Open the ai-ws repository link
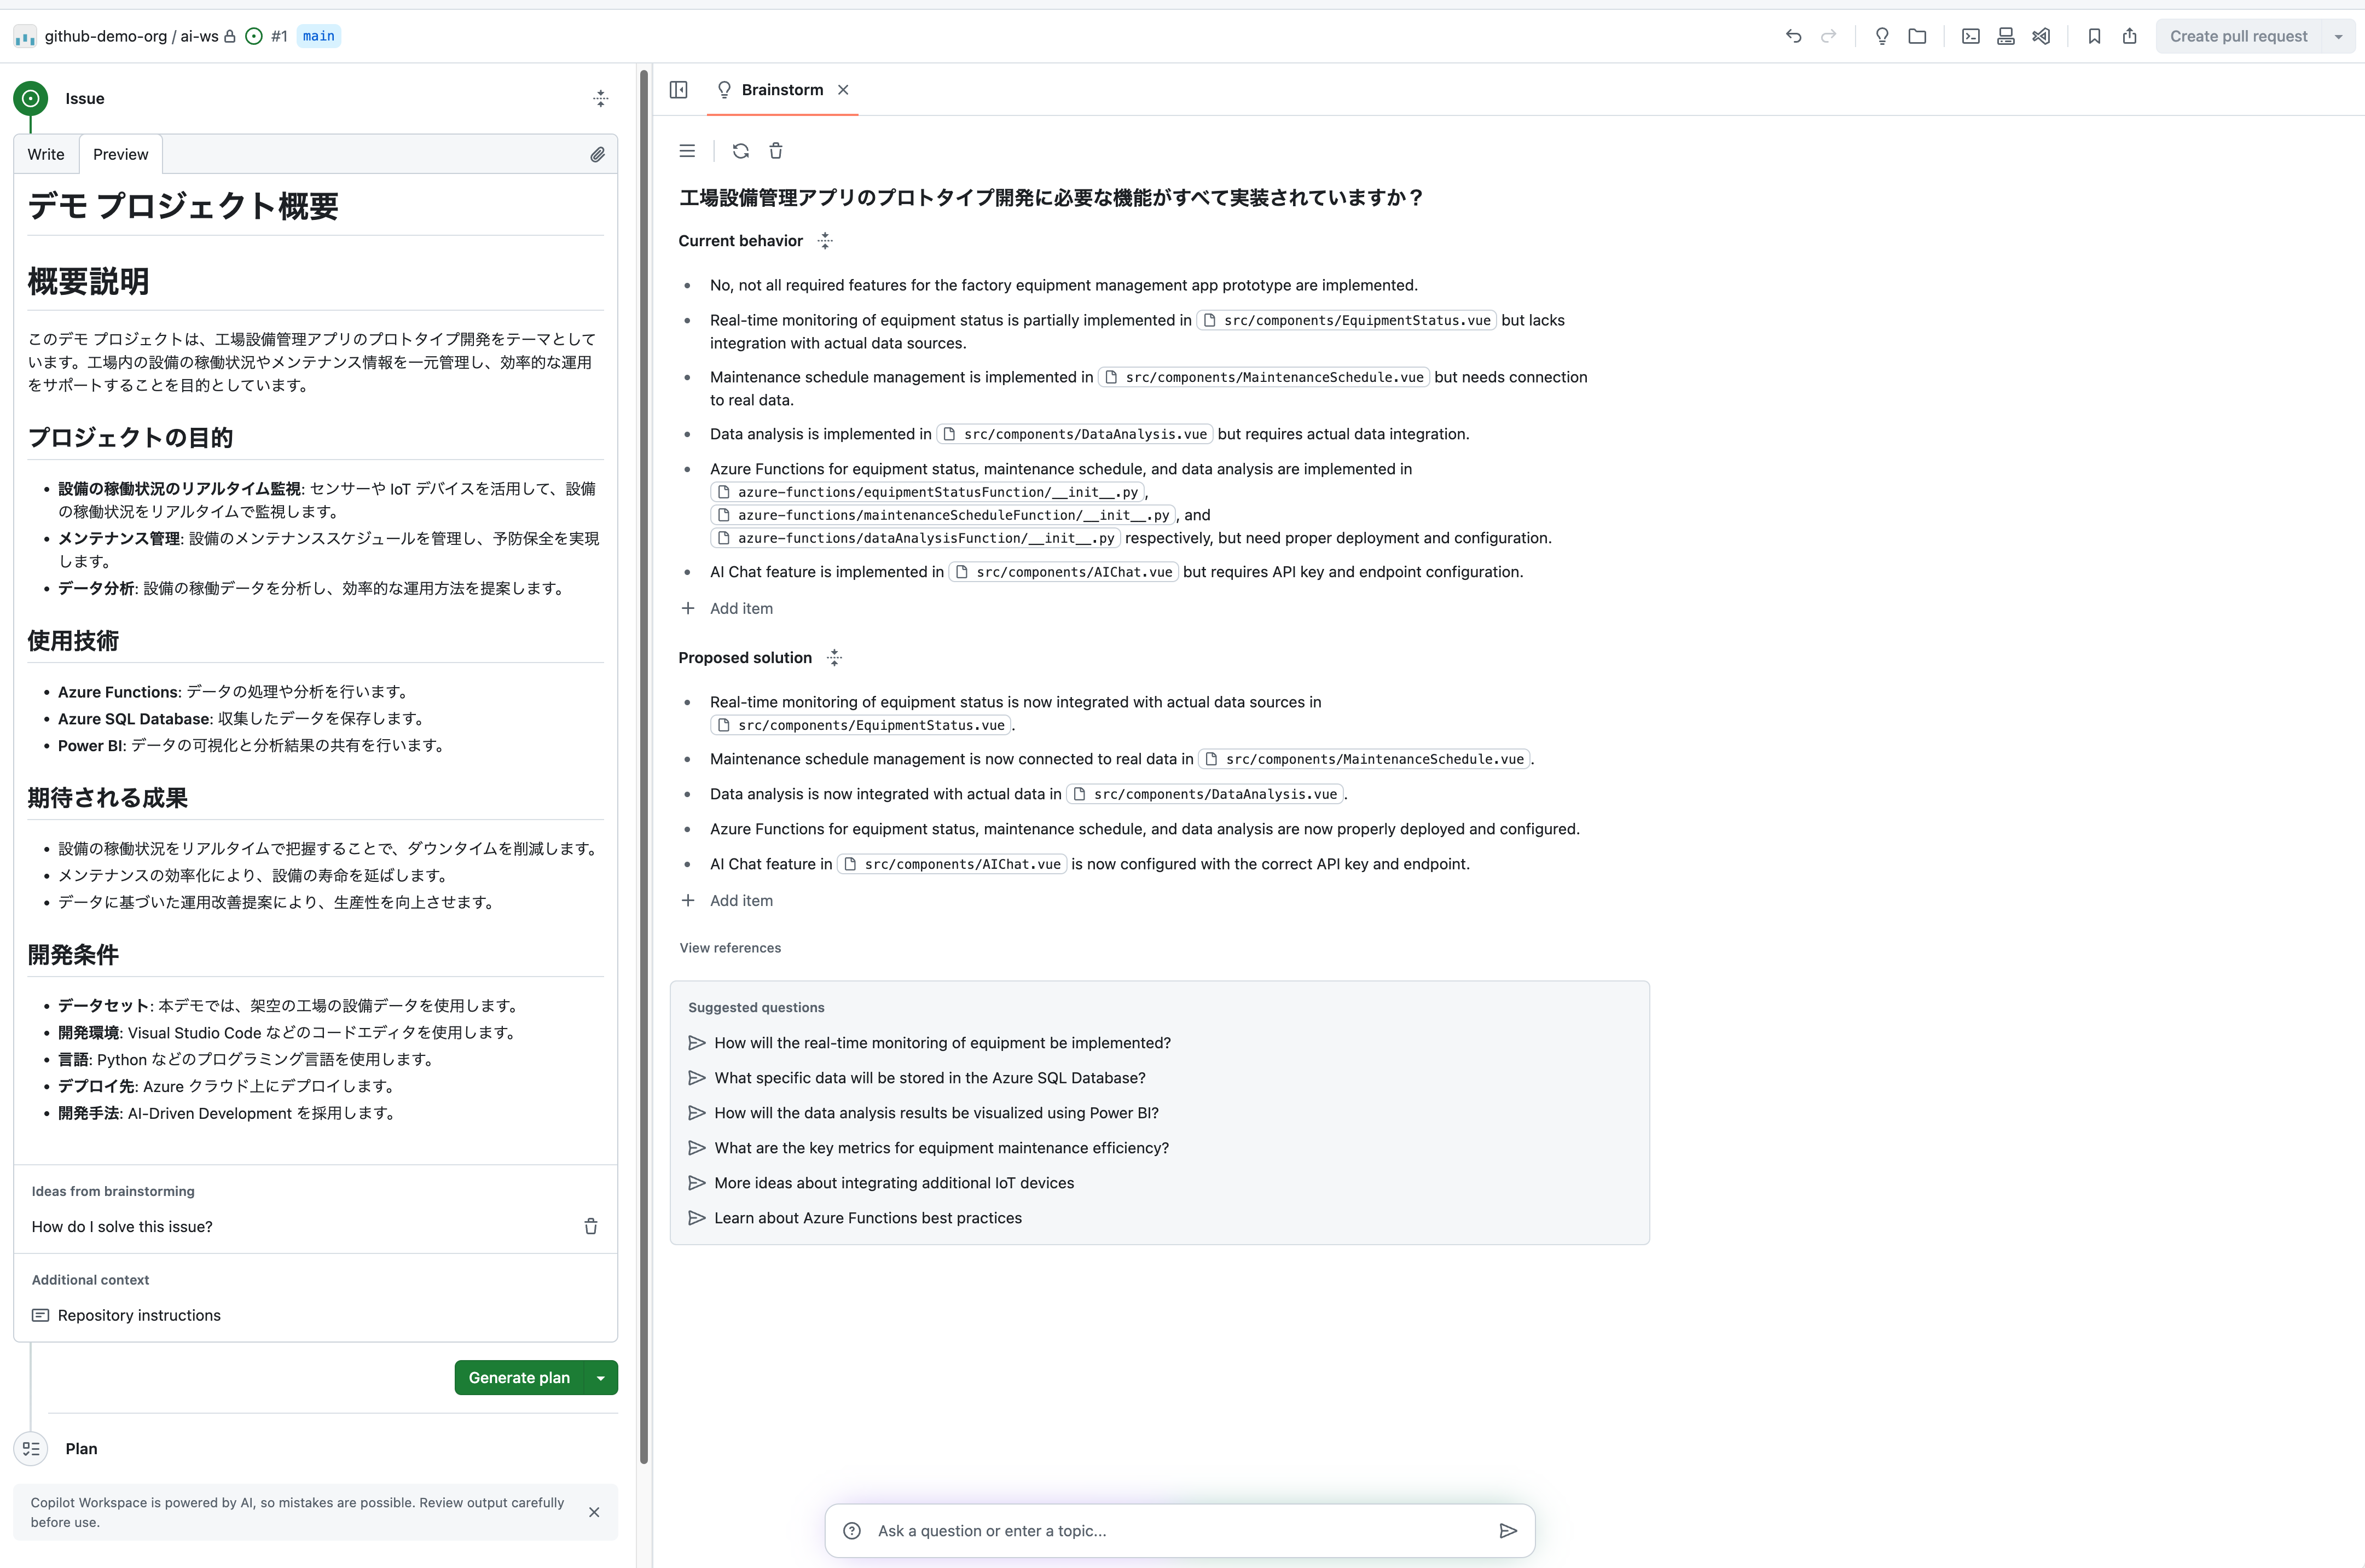This screenshot has width=2365, height=1568. [199, 36]
